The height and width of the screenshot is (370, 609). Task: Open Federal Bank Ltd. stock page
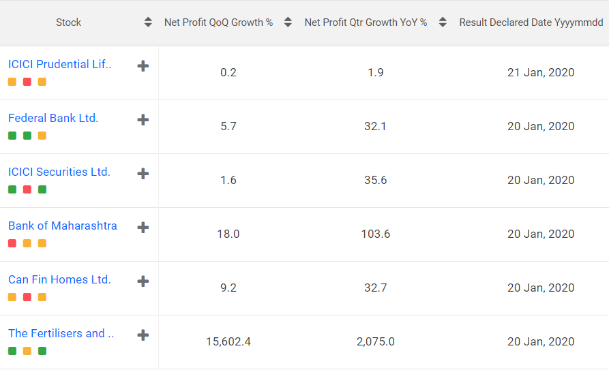tap(53, 118)
